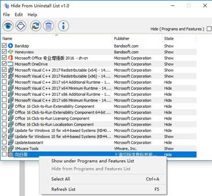The height and width of the screenshot is (196, 212).
Task: Uncheck the Honeyview checkbox
Action: point(4,52)
